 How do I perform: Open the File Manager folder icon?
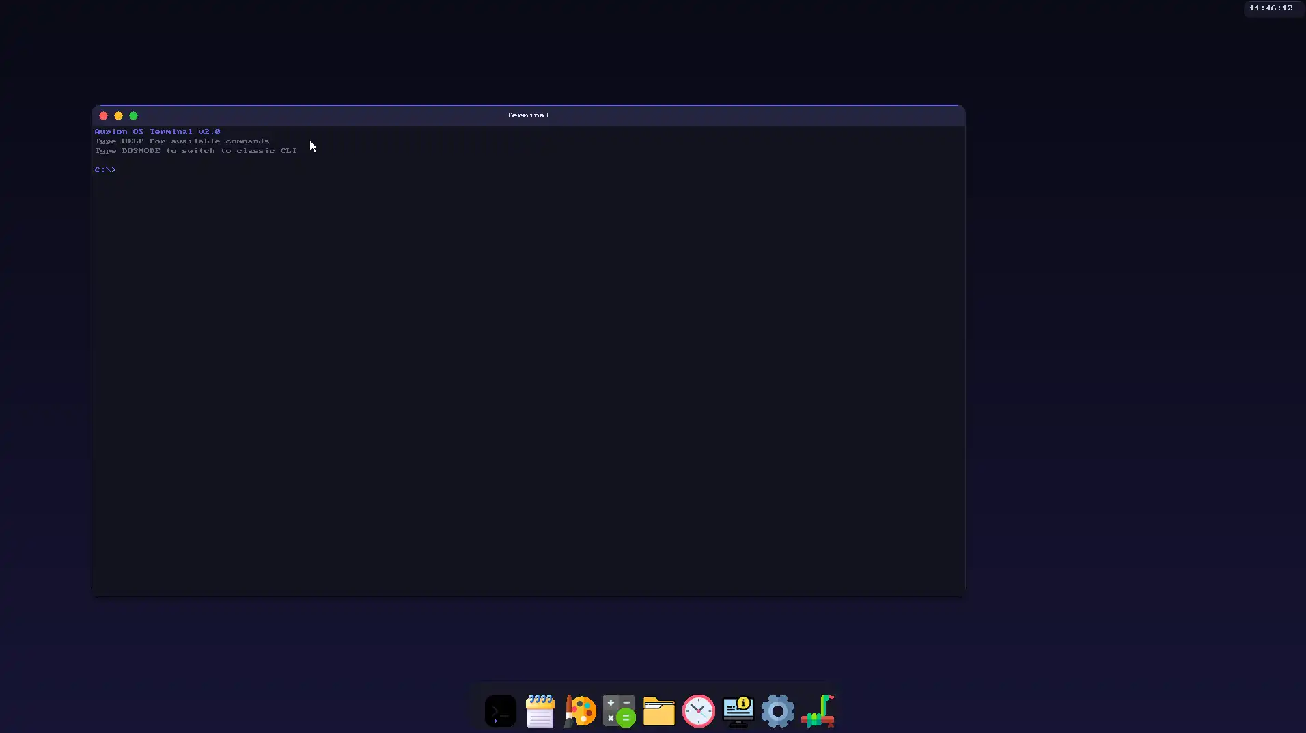click(658, 711)
